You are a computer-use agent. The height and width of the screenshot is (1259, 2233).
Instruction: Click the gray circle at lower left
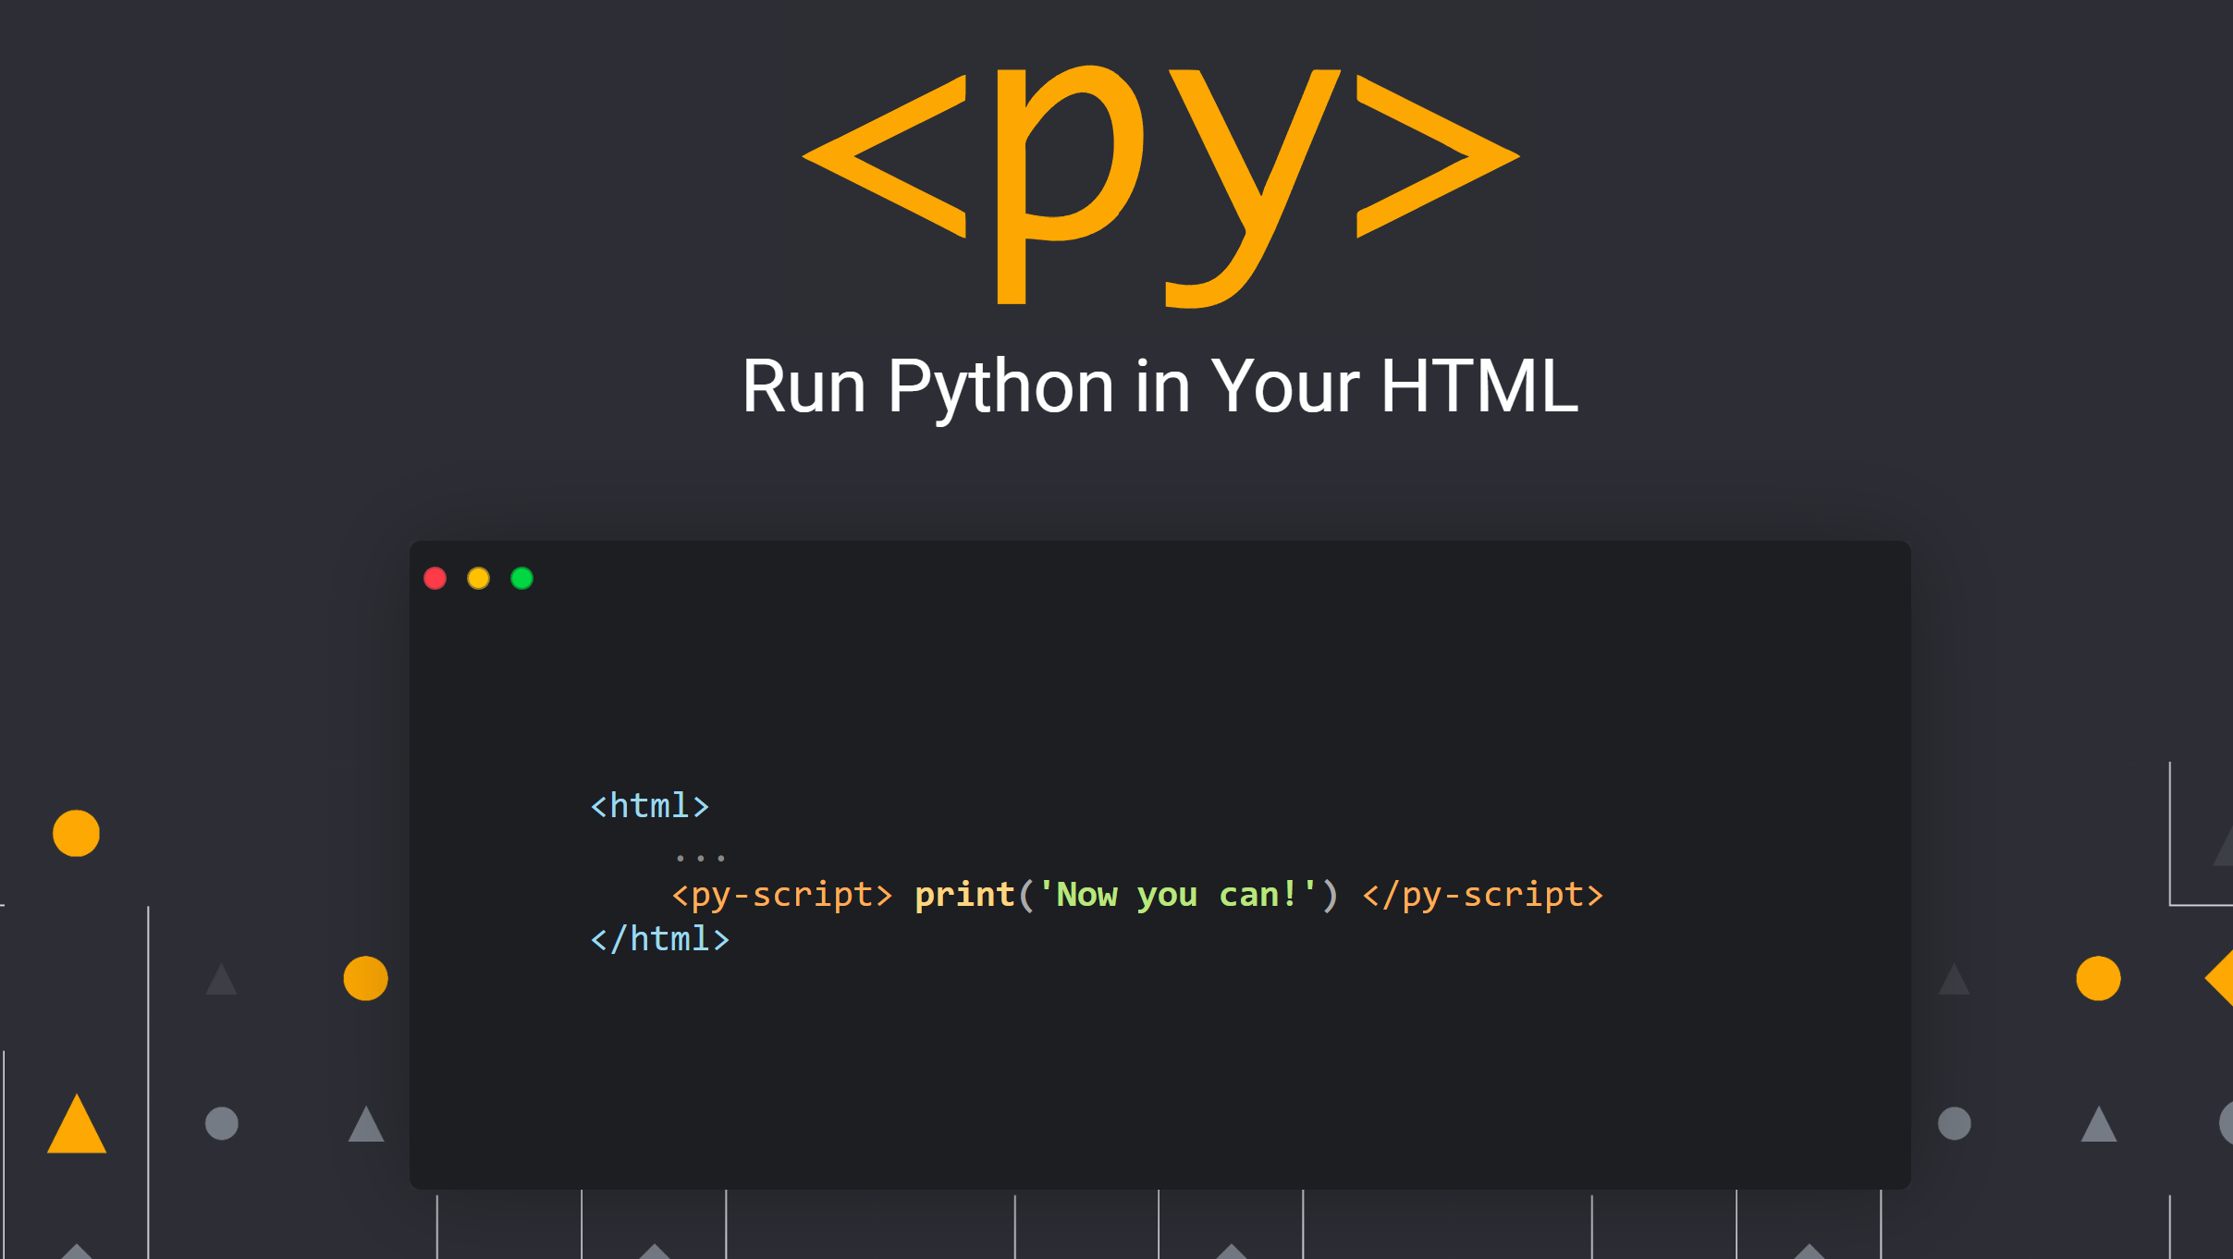[221, 1123]
